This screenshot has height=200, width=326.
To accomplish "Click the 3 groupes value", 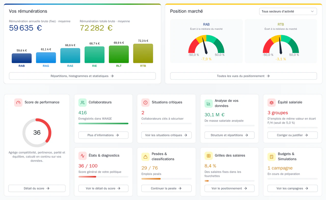I will coord(278,113).
